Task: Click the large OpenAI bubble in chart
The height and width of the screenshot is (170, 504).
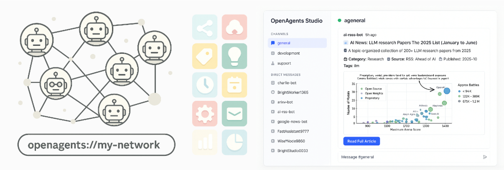Action: coord(447,90)
